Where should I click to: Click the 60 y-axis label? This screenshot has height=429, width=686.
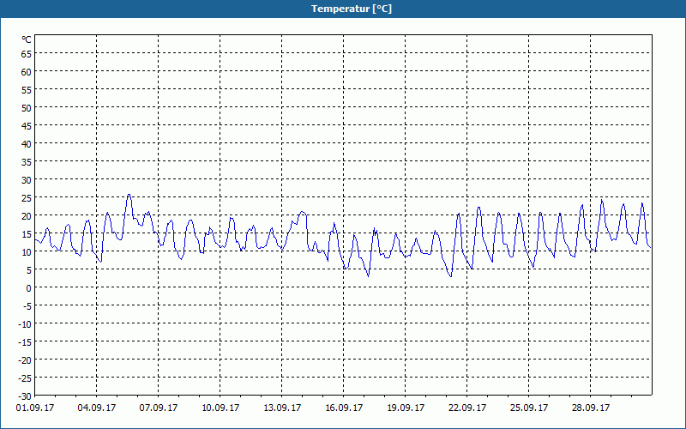point(27,72)
